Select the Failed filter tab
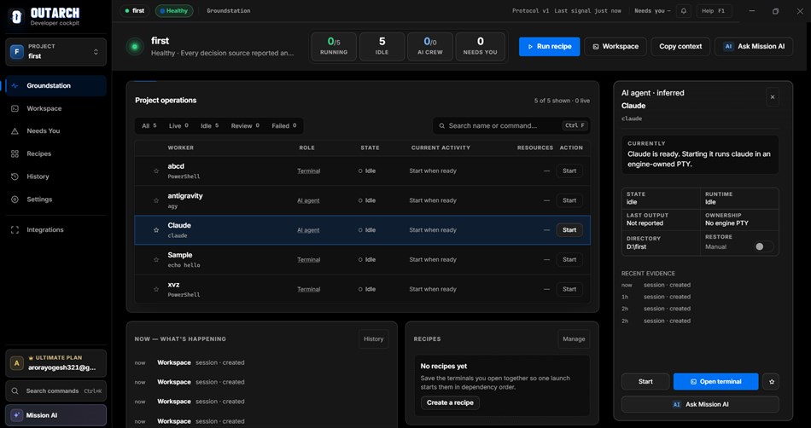The image size is (811, 428). pyautogui.click(x=284, y=126)
